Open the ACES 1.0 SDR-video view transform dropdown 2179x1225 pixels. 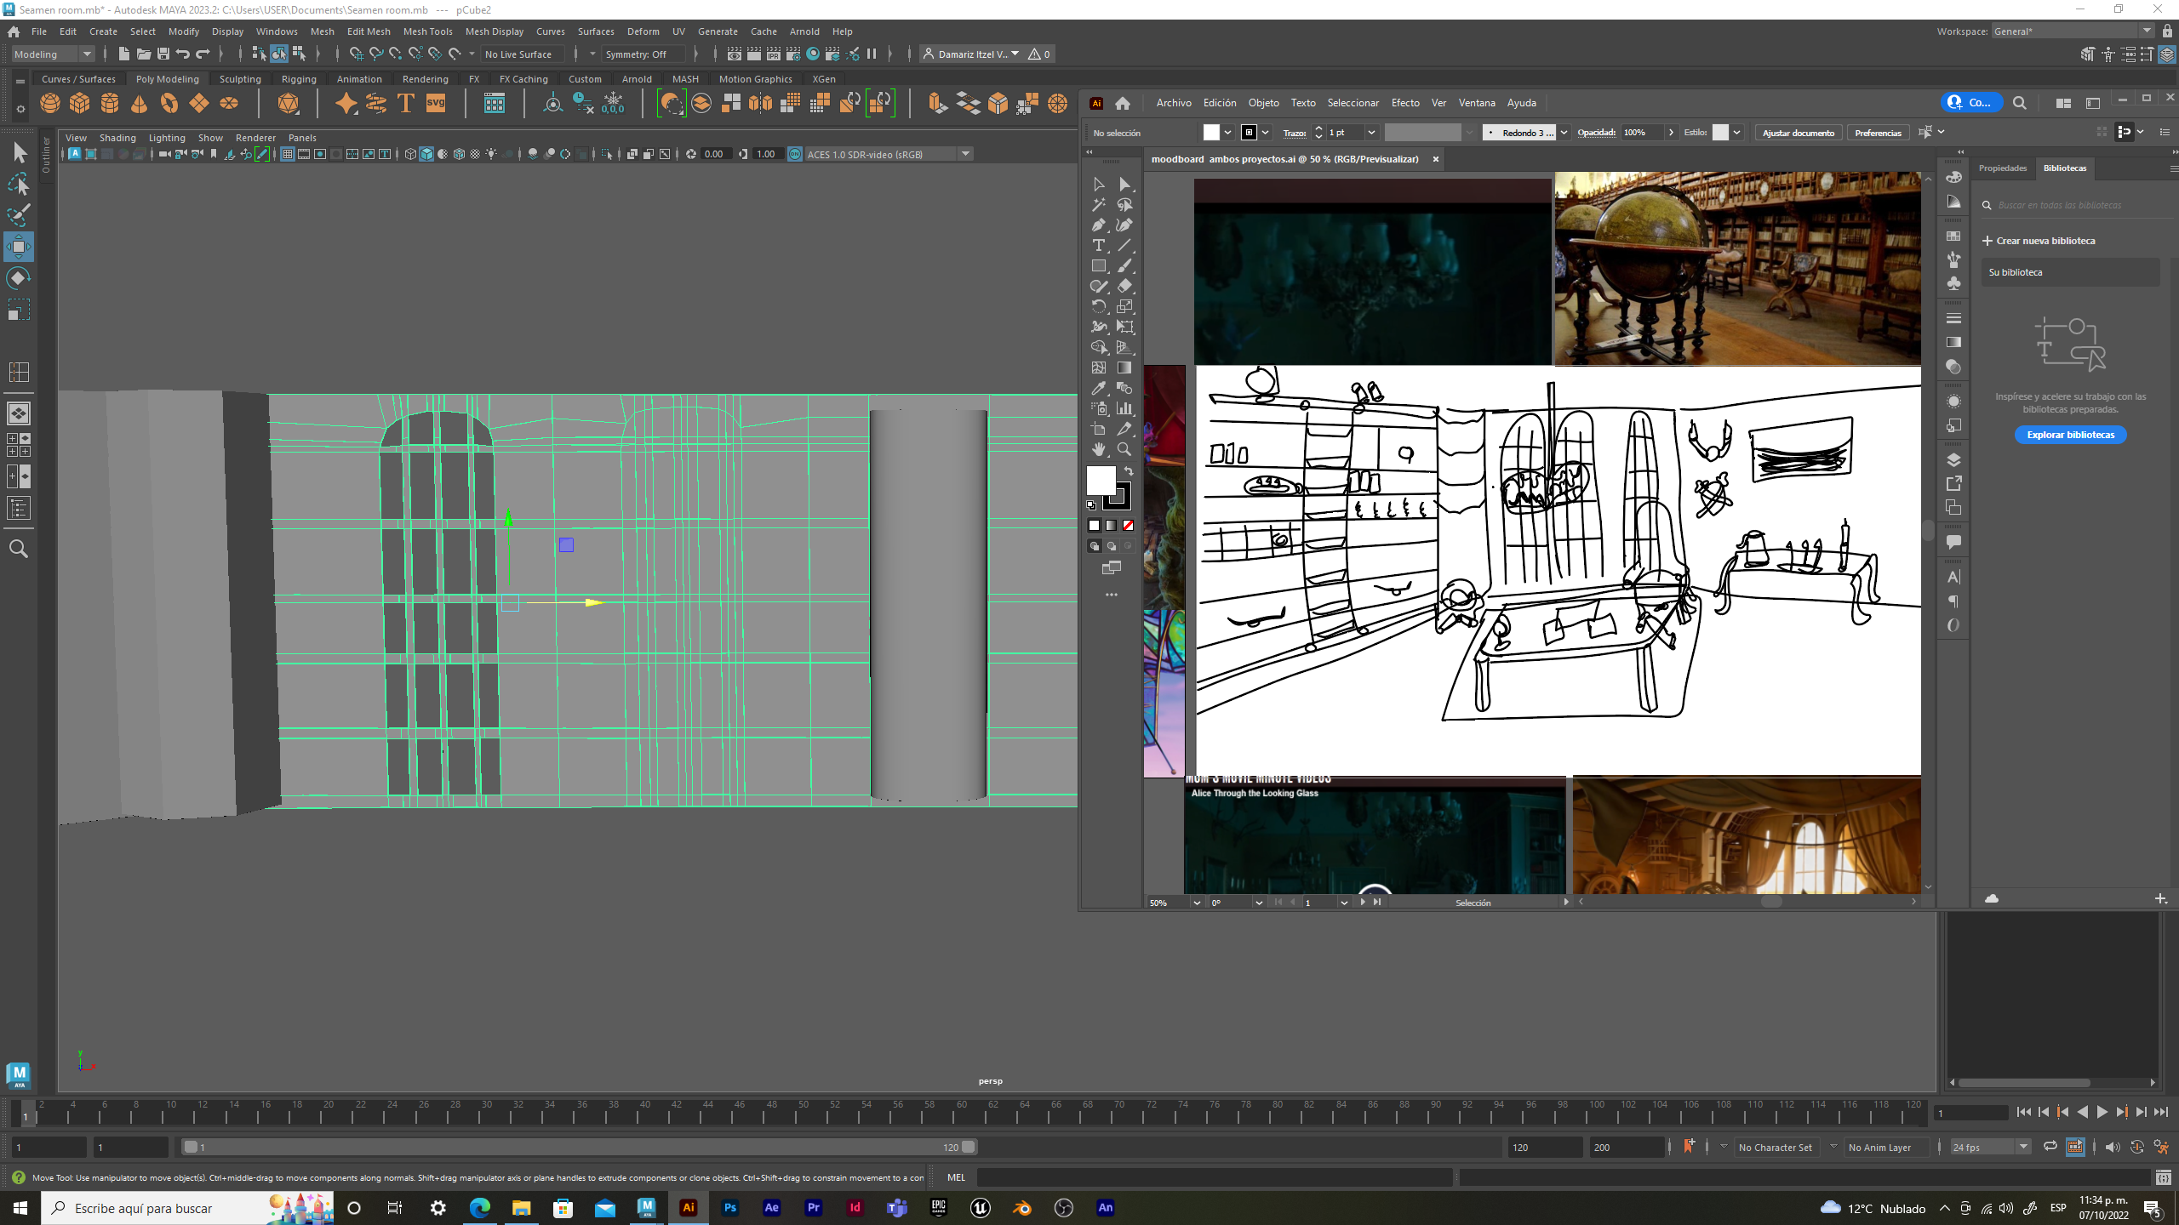[965, 154]
